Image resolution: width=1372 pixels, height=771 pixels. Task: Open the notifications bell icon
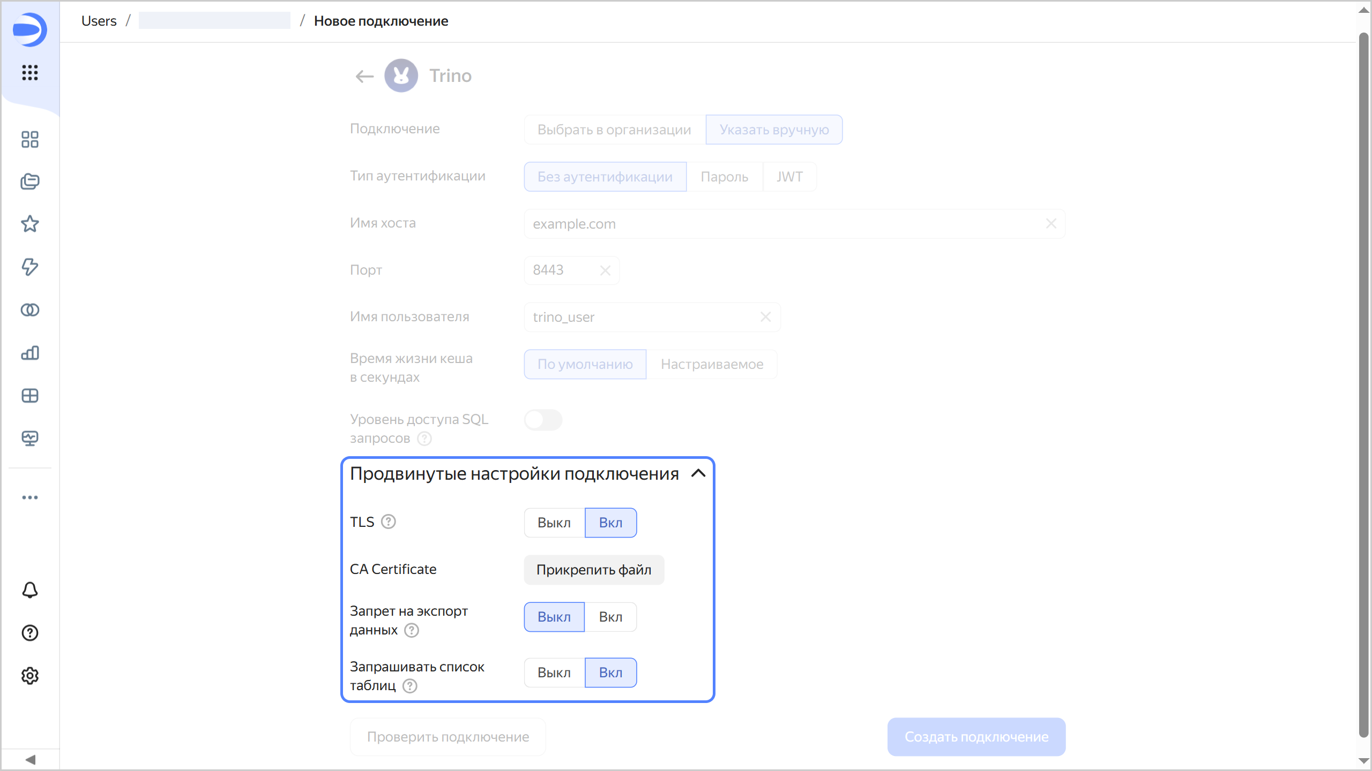click(x=30, y=590)
